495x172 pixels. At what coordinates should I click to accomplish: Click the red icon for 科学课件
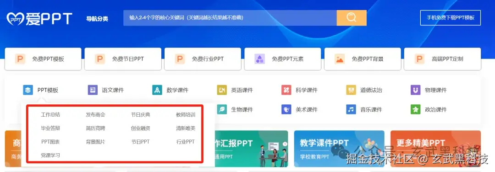(x=286, y=90)
